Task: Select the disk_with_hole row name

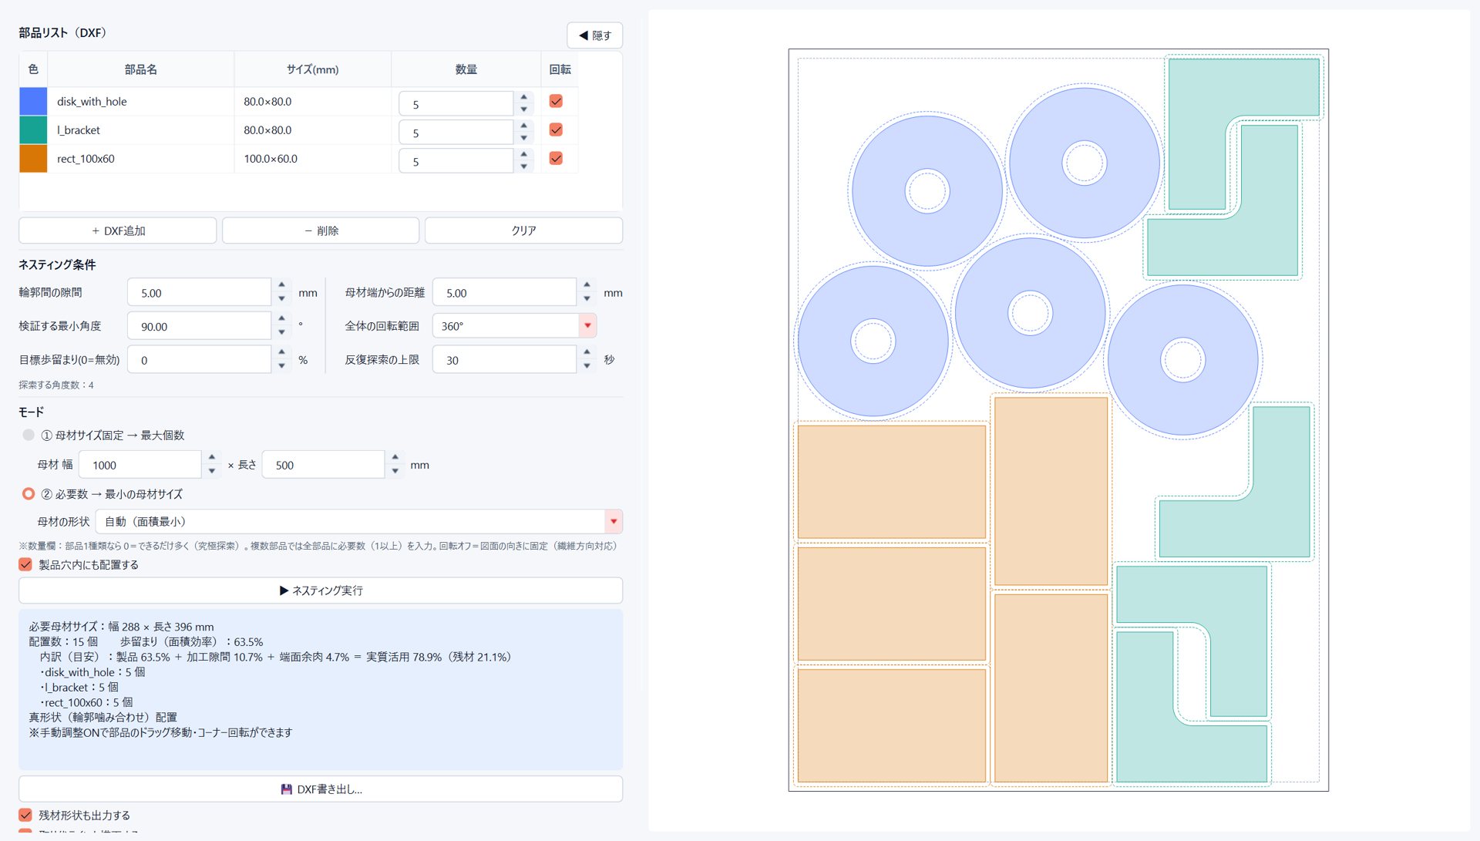Action: coord(92,102)
